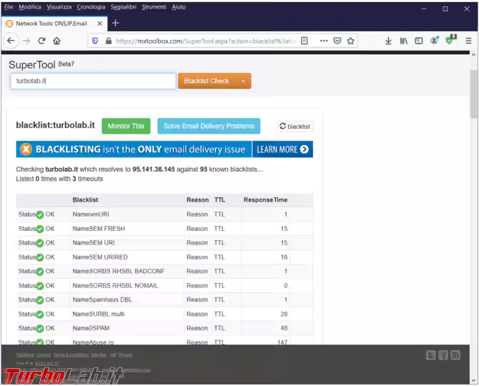
Task: Click the page vertical scrollbar thumb
Action: (x=473, y=94)
